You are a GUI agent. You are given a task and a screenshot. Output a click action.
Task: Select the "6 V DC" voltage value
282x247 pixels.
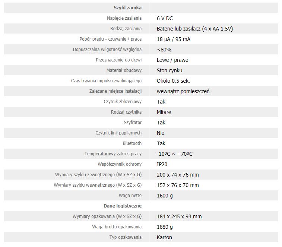pos(165,18)
